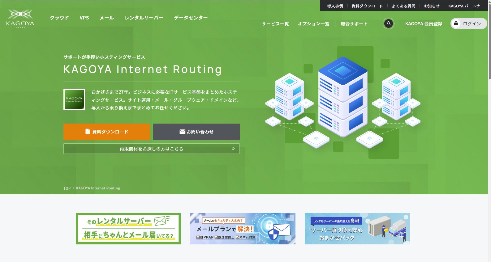The width and height of the screenshot is (491, 262).
Task: Open the サーバー乗り換え安心おまかせパック banner
Action: [x=357, y=229]
